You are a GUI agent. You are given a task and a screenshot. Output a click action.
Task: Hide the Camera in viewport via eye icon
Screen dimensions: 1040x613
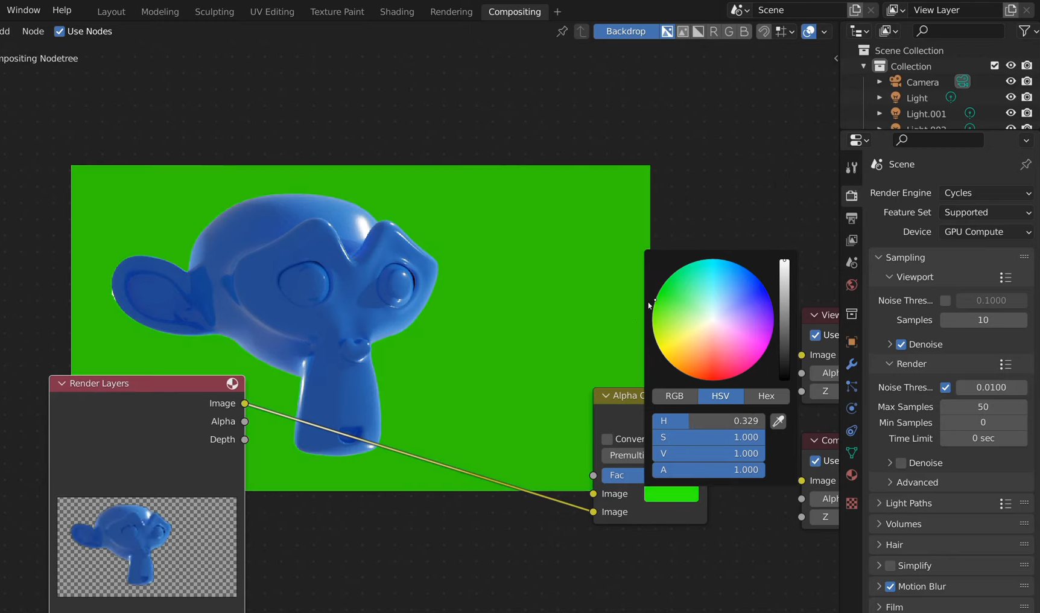pyautogui.click(x=1010, y=81)
